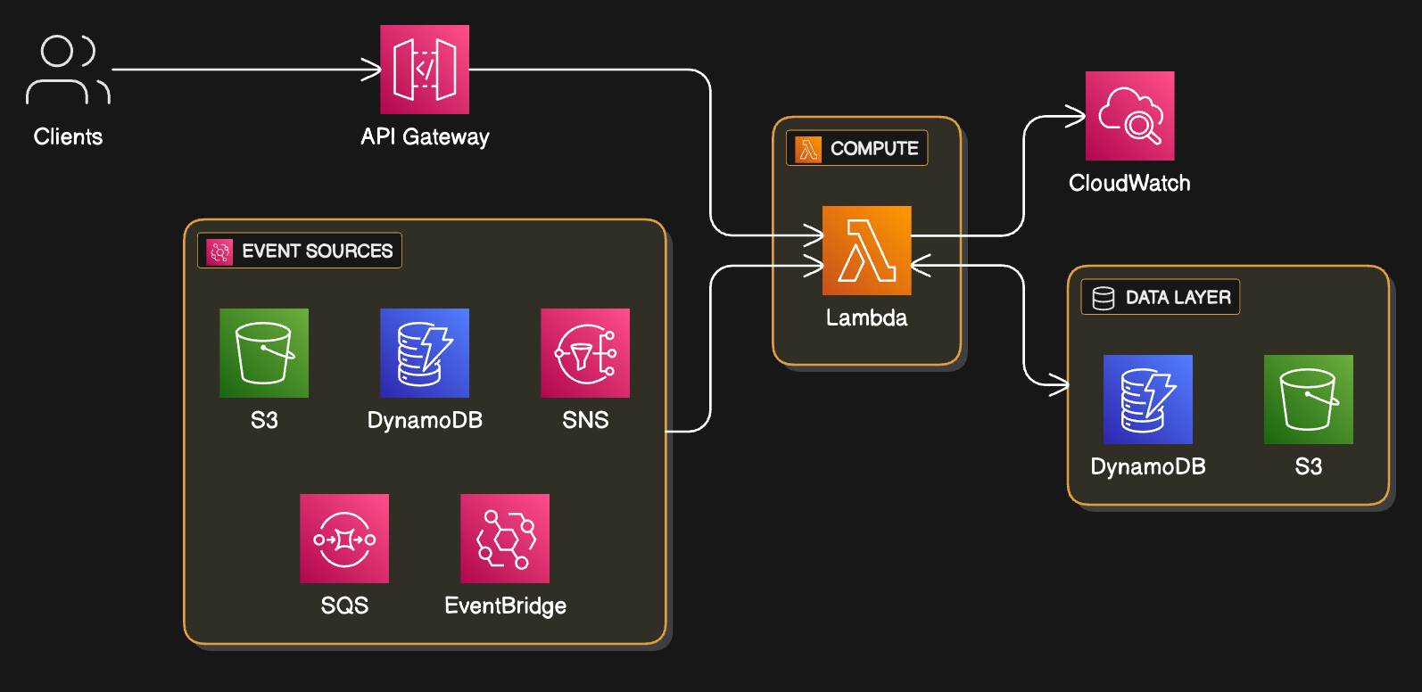Select the SNS icon

(585, 353)
